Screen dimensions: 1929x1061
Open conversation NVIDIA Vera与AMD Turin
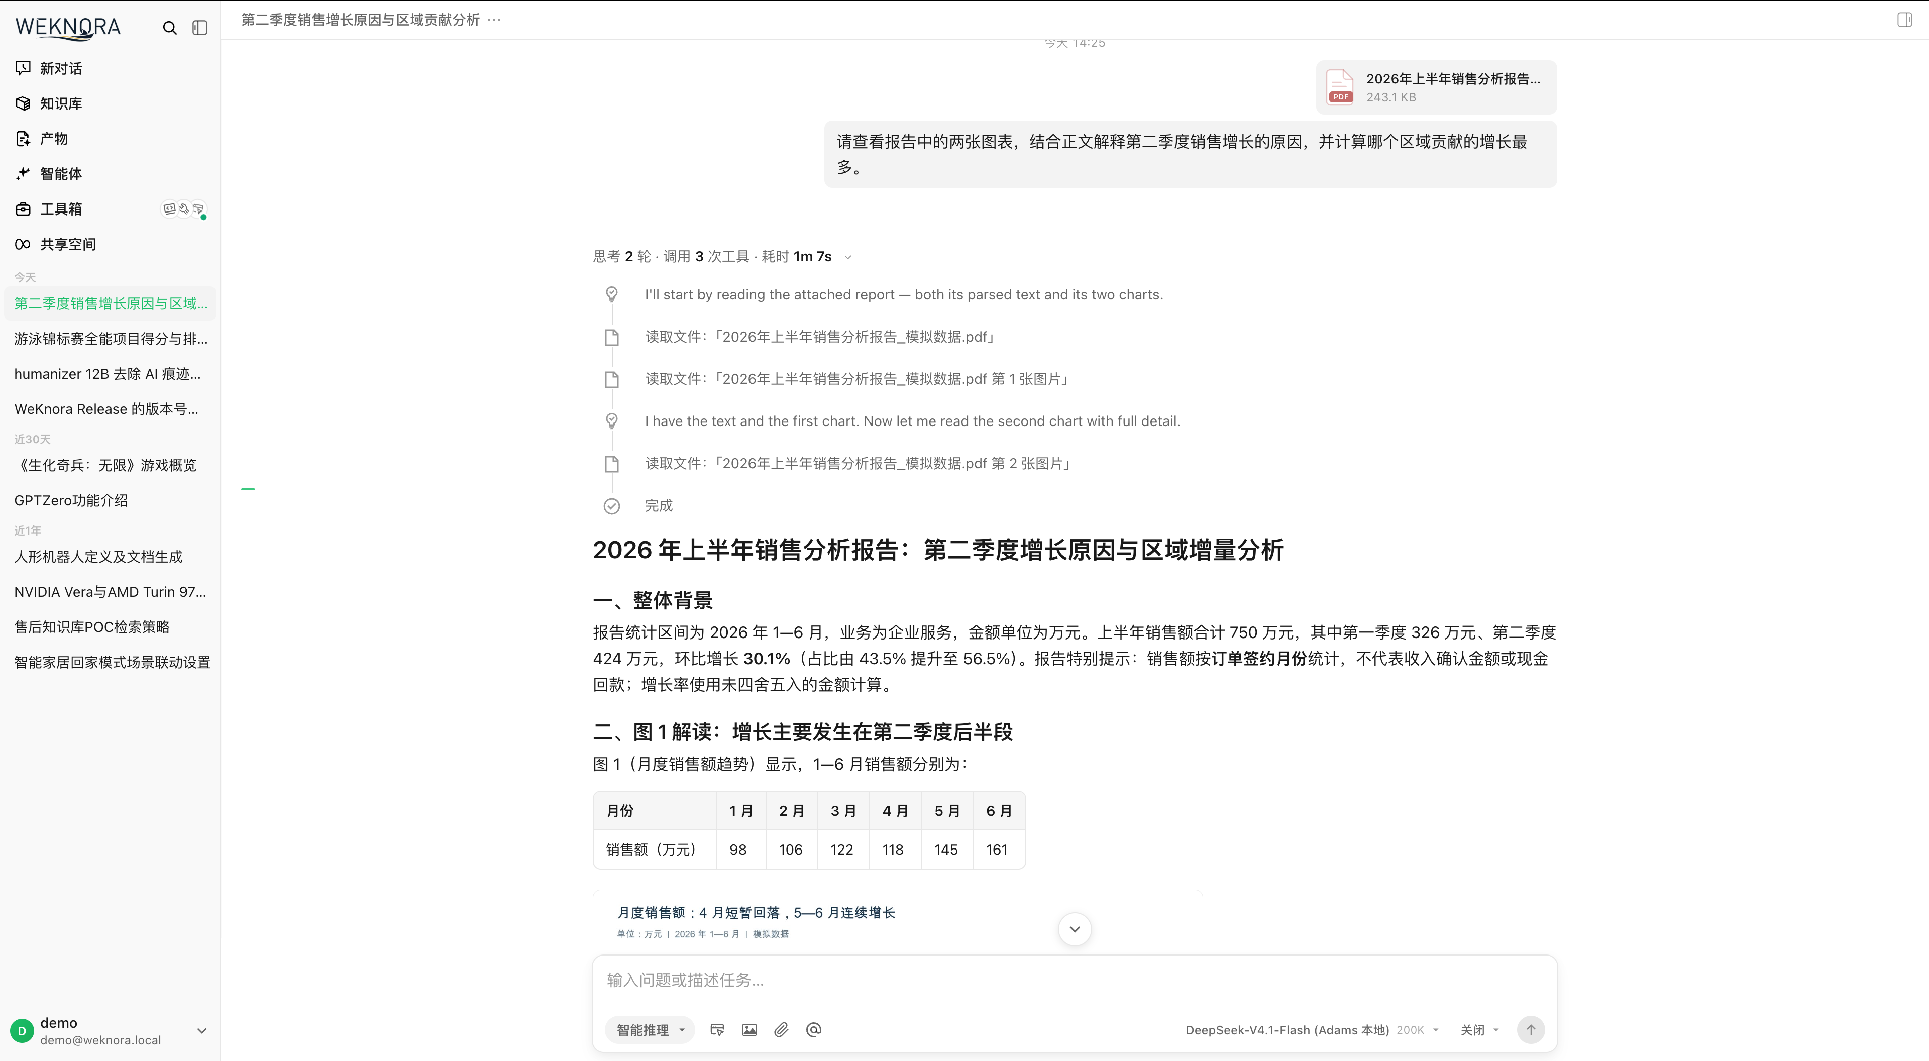[x=110, y=591]
